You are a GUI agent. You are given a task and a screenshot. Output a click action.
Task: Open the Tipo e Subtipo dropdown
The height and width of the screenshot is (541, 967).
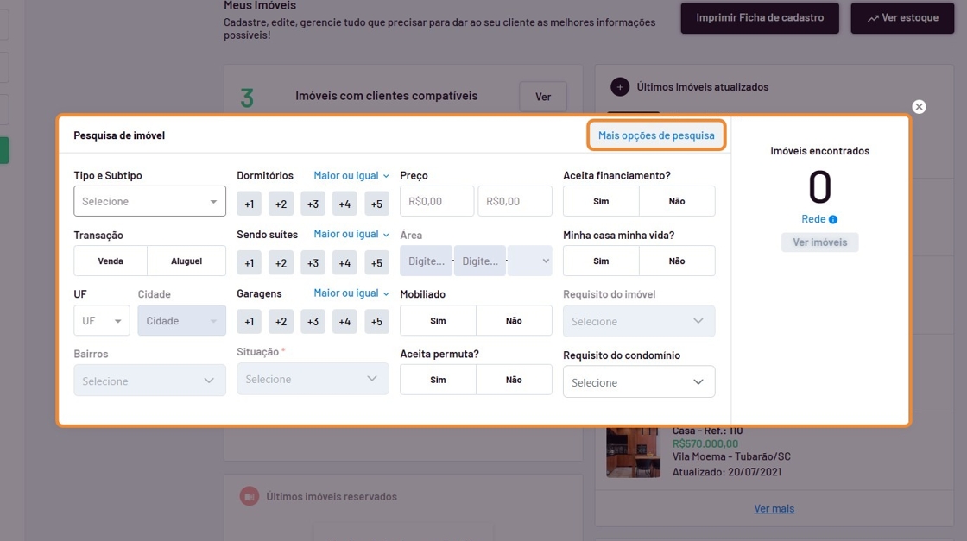tap(149, 202)
